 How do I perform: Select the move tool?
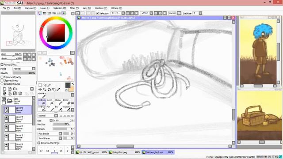(40, 90)
